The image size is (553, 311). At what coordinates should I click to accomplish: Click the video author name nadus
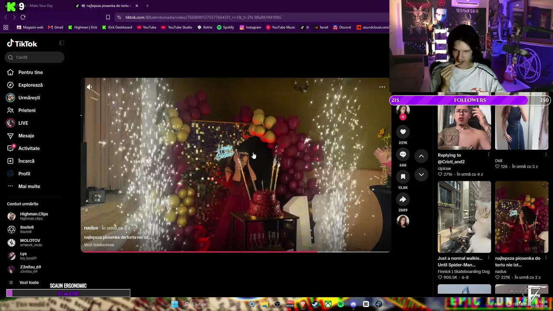point(91,228)
